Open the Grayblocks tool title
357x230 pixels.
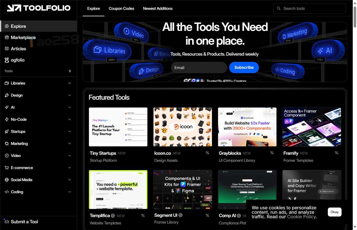(230, 153)
